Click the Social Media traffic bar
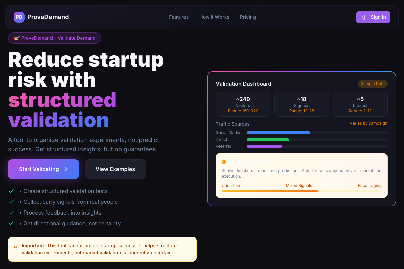Screen dimensions: 404x269 (x=278, y=133)
